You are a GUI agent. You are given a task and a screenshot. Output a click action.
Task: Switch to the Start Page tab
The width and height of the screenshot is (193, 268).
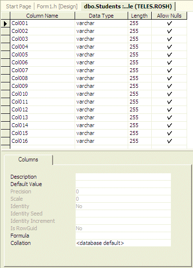[x=19, y=6]
